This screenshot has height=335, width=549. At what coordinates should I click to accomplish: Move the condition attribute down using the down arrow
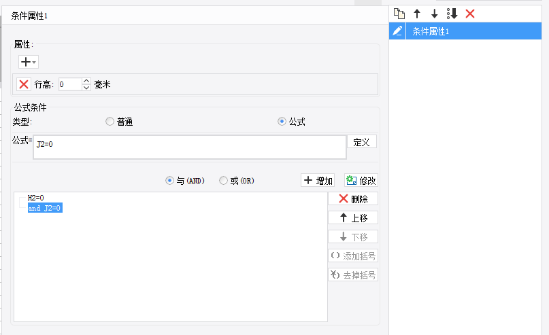434,14
